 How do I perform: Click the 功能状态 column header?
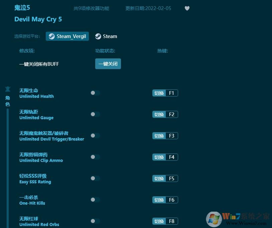tap(105, 51)
